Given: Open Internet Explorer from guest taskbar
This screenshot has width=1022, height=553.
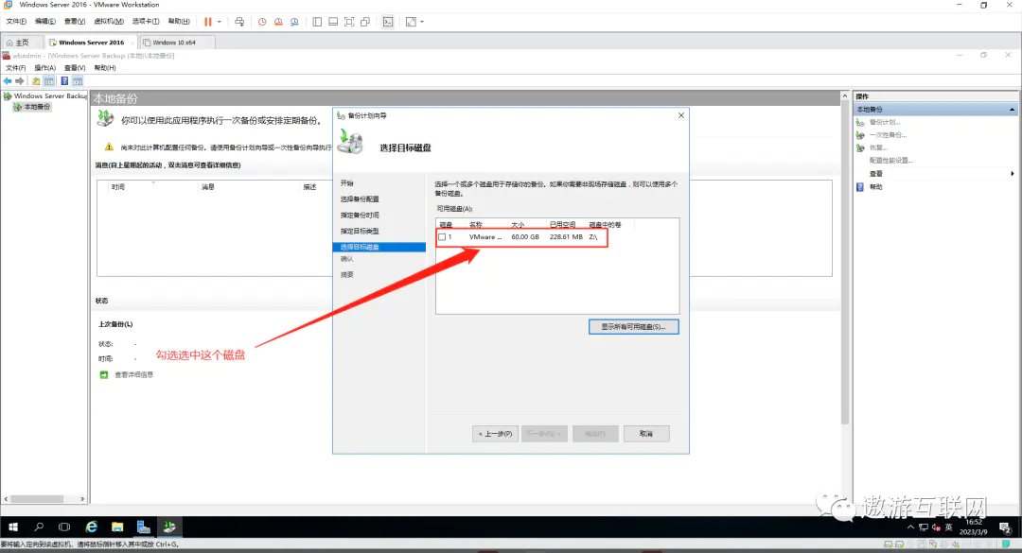Looking at the screenshot, I should (x=91, y=527).
